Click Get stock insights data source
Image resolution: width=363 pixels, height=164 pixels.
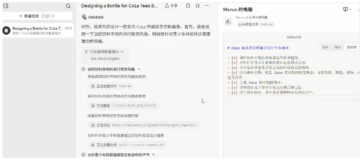pos(105,59)
